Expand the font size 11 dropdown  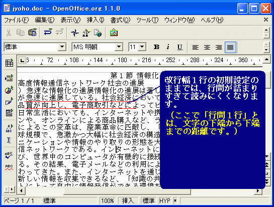(x=142, y=47)
